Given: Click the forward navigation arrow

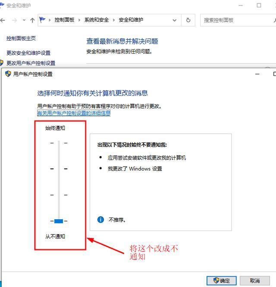Looking at the screenshot, I should point(14,20).
